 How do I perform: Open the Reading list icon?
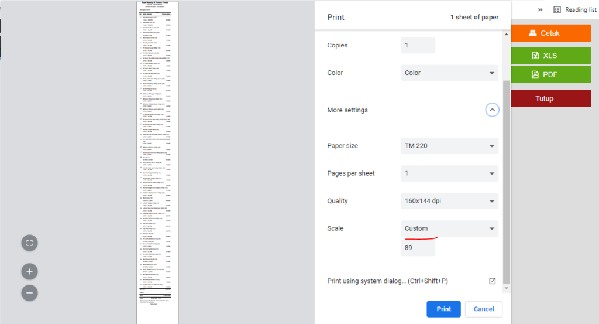(557, 9)
